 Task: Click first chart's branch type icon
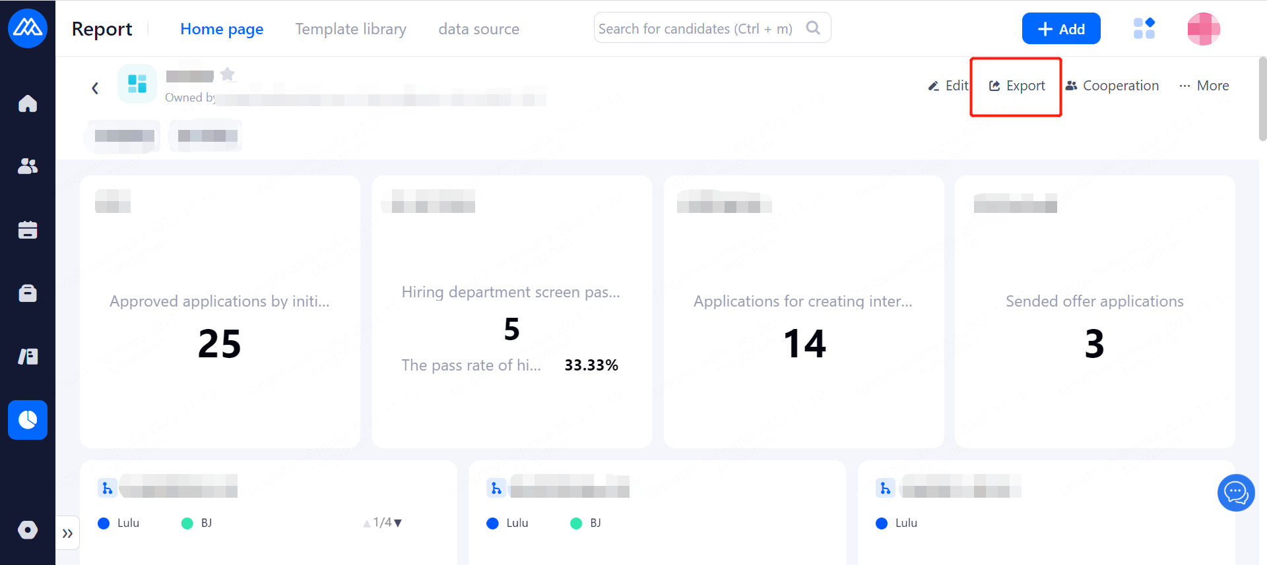coord(108,488)
